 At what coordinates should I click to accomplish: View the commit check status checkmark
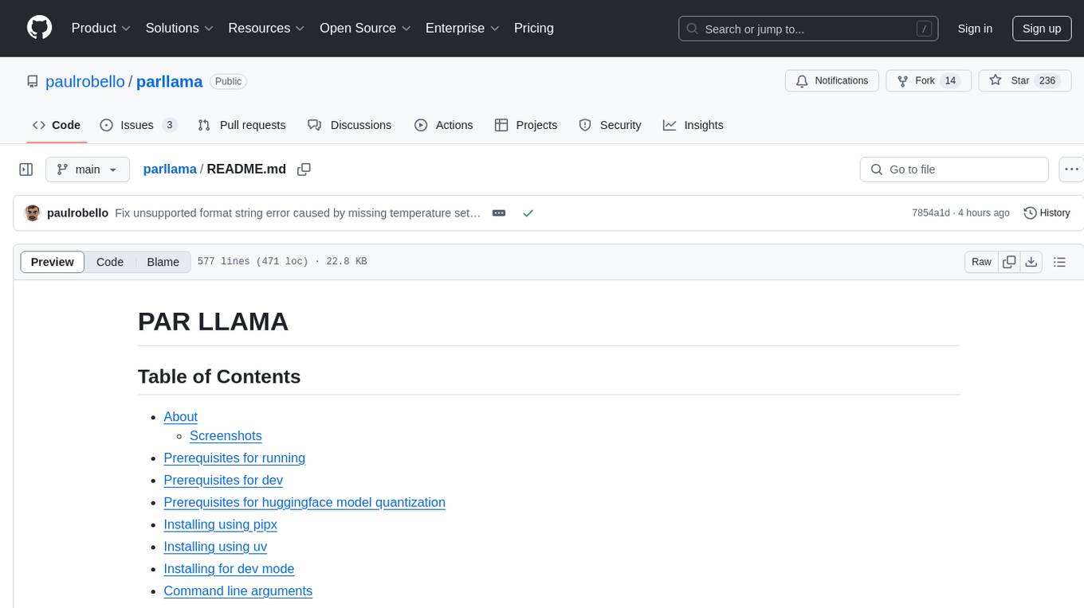528,213
